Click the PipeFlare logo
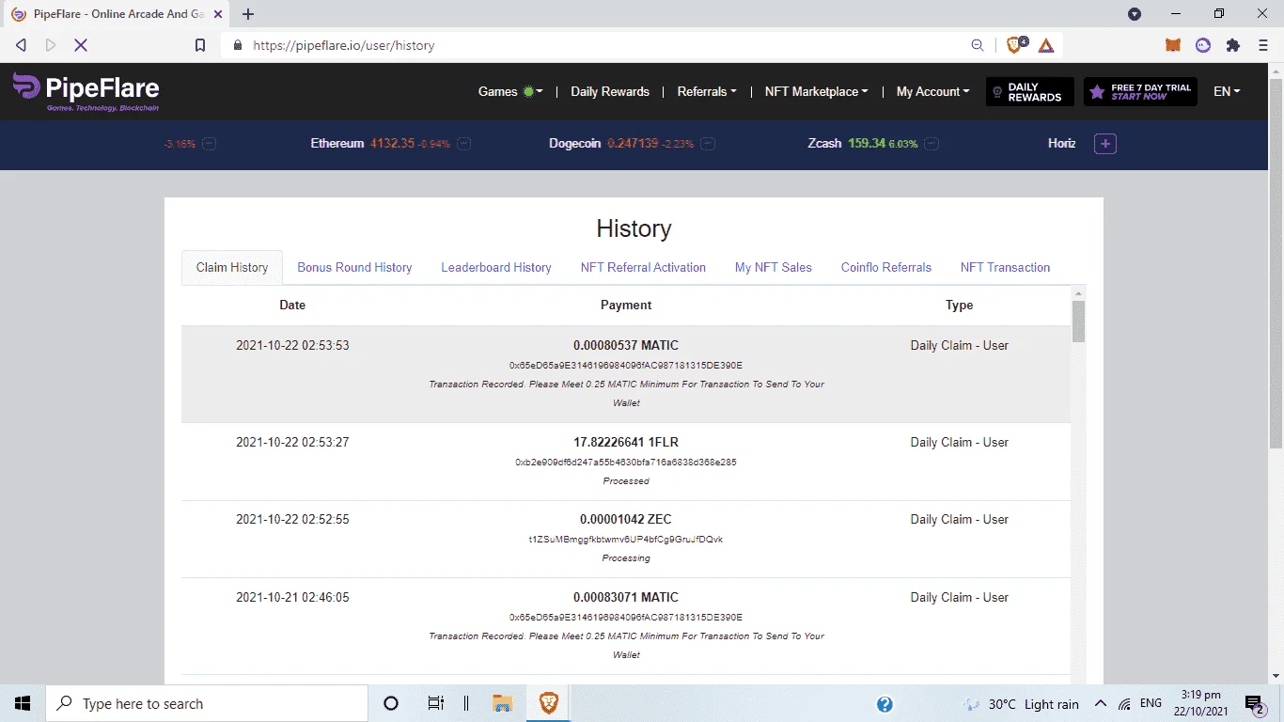This screenshot has height=722, width=1284. pyautogui.click(x=86, y=91)
